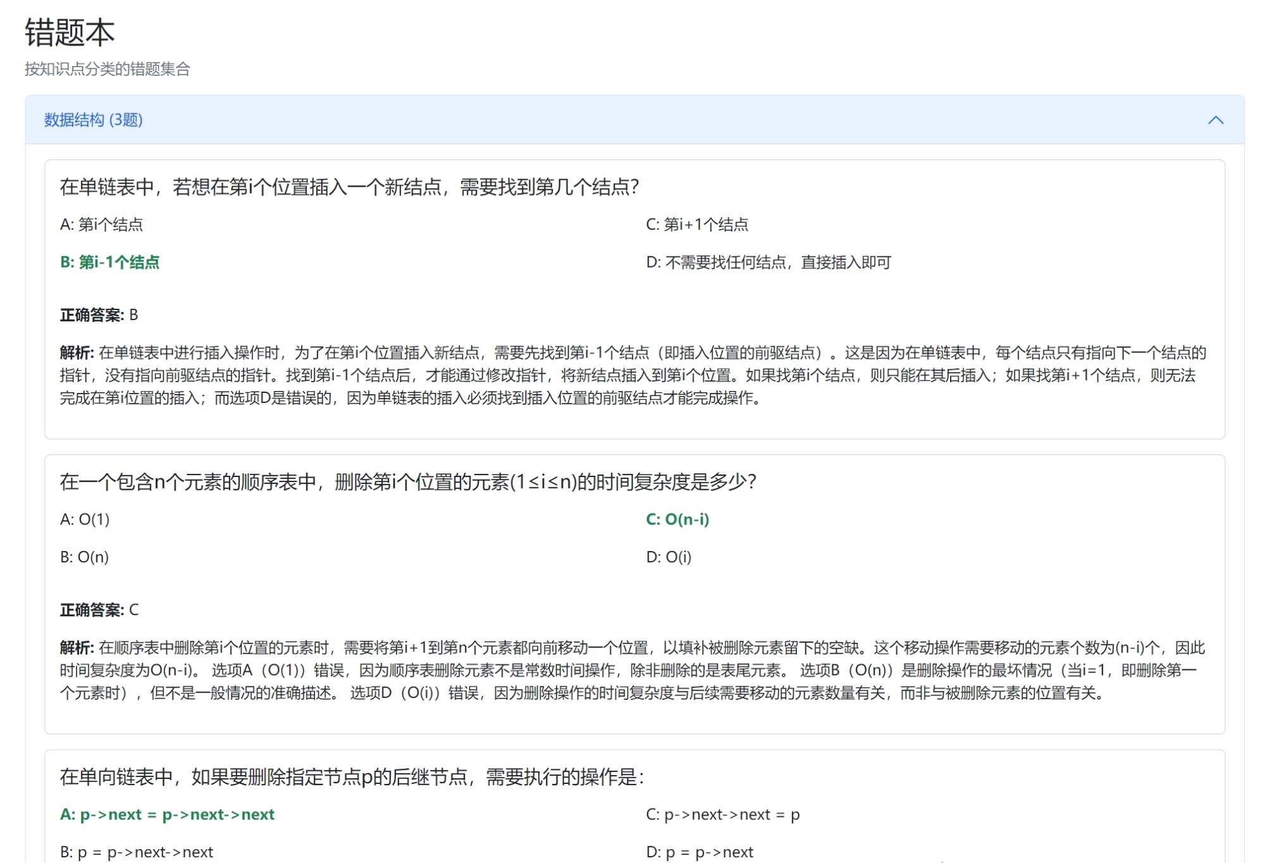Pick option B: p = p->next->next
Screen dimensions: 1265x863
click(136, 852)
